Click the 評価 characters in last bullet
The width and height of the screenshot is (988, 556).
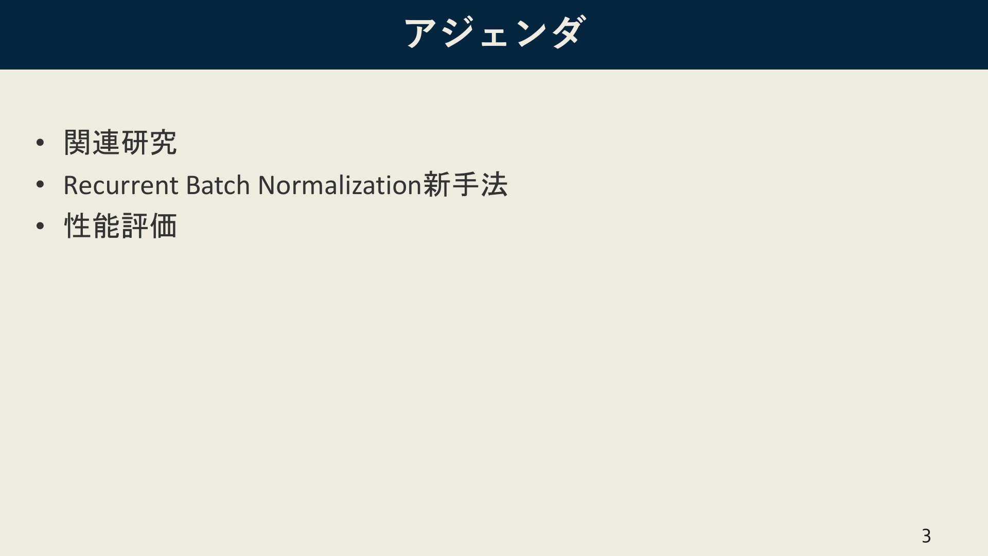[149, 226]
